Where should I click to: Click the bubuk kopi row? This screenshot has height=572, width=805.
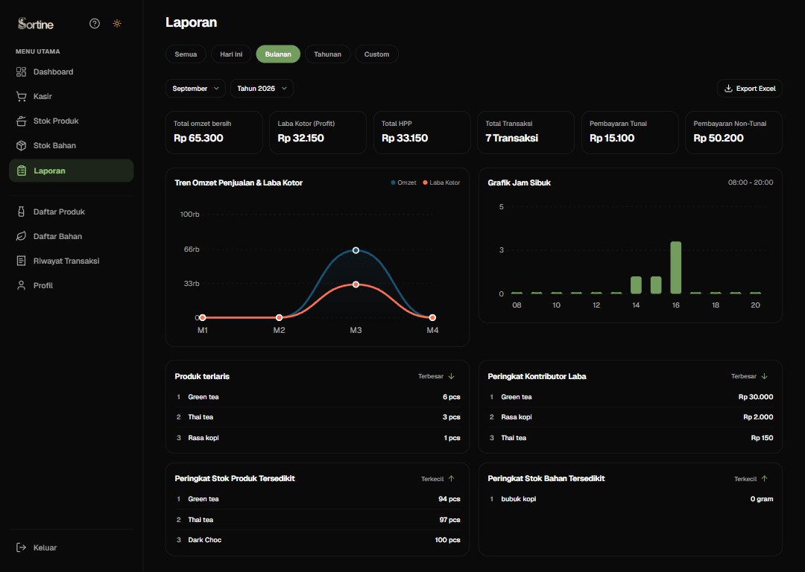coord(631,499)
